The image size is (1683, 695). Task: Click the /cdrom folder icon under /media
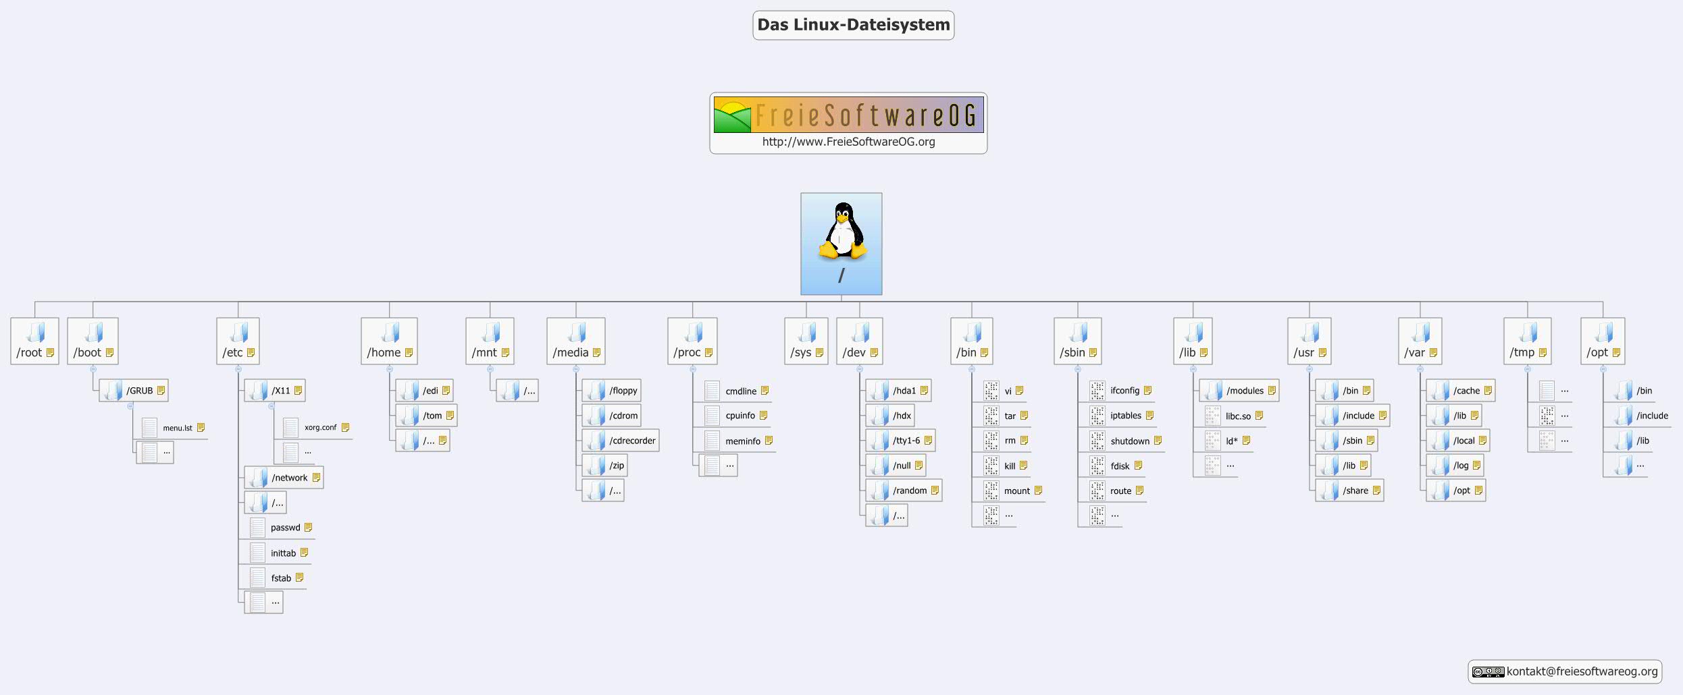click(x=595, y=416)
